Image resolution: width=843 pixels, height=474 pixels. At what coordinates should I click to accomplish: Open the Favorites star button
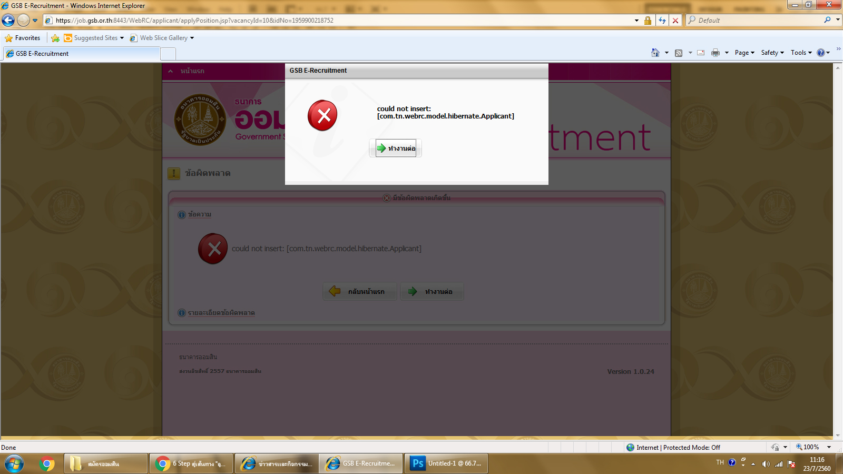click(x=23, y=38)
